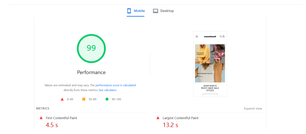Click the mobile phone icon

(x=129, y=11)
